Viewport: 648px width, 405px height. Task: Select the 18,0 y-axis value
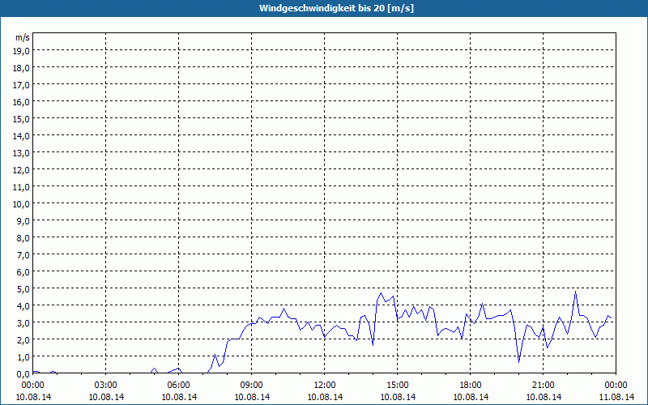[21, 67]
